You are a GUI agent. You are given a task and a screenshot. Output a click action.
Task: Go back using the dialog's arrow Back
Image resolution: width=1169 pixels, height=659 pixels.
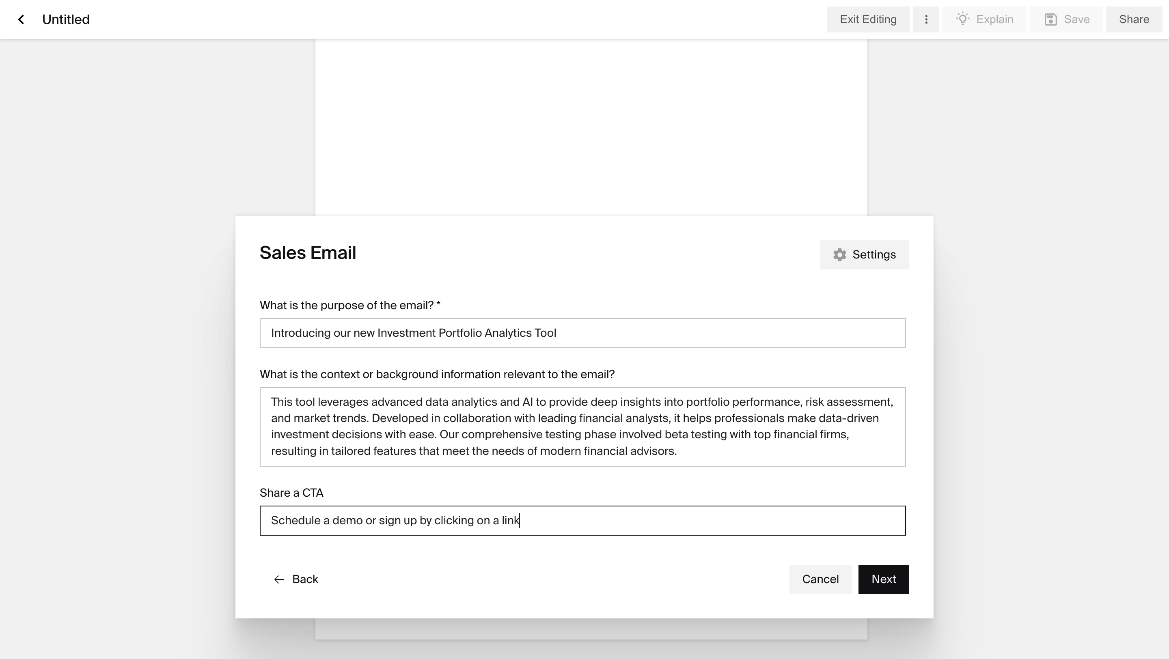pyautogui.click(x=296, y=579)
